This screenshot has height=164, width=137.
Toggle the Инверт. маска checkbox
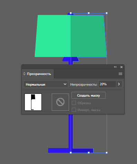(74, 110)
